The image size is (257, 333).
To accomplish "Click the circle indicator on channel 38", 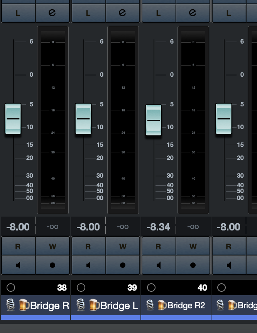I will tap(11, 288).
